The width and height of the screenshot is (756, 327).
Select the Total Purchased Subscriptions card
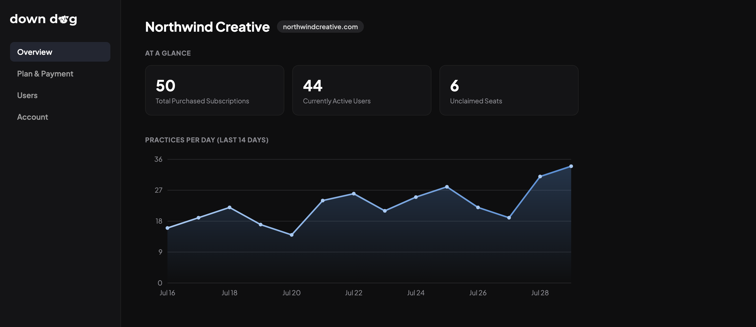click(214, 90)
